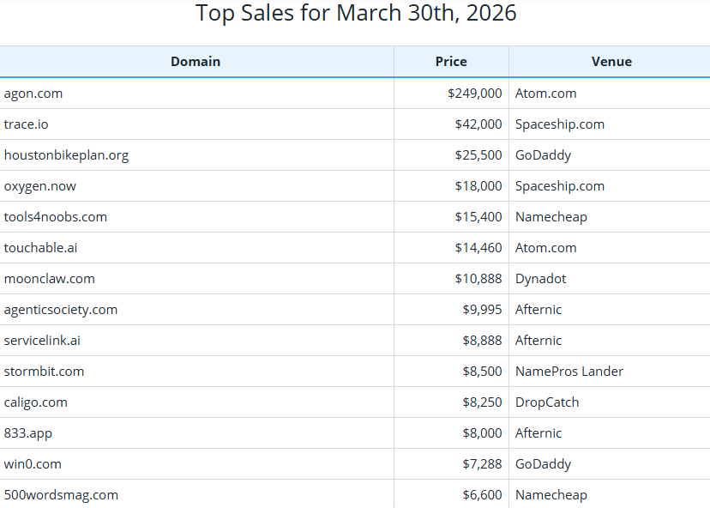Click the Top Sales for March 30th heading

(356, 13)
